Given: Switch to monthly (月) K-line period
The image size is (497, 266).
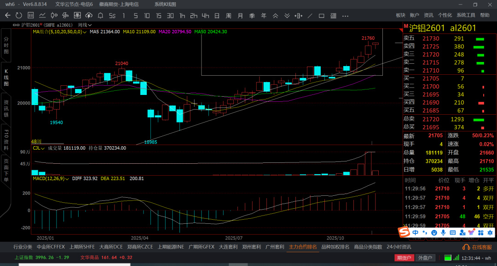Looking at the screenshot, I should (x=240, y=16).
